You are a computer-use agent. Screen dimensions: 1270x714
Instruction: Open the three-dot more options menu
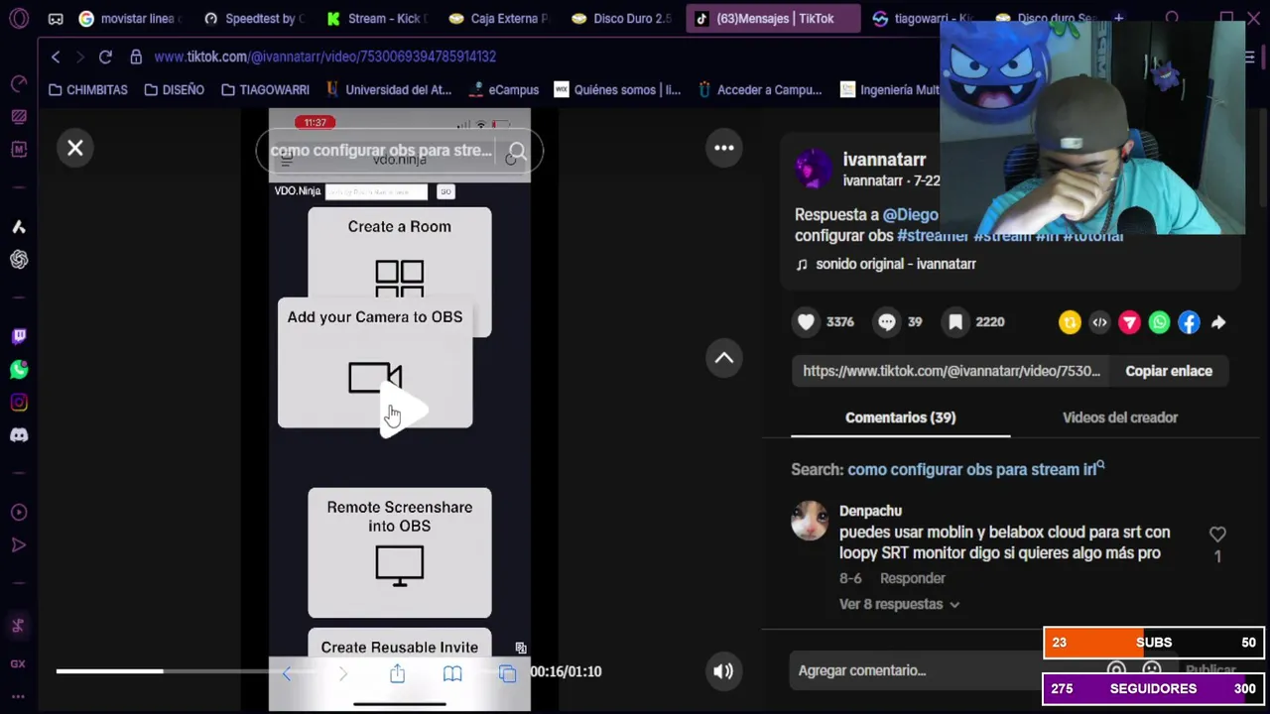tap(724, 148)
